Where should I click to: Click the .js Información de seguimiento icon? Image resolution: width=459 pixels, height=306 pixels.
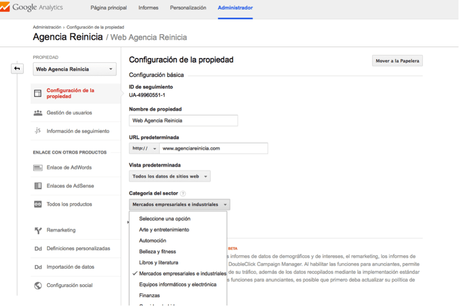pos(37,131)
